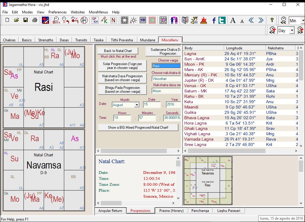Open couple compatibility icon with heart

(174, 20)
